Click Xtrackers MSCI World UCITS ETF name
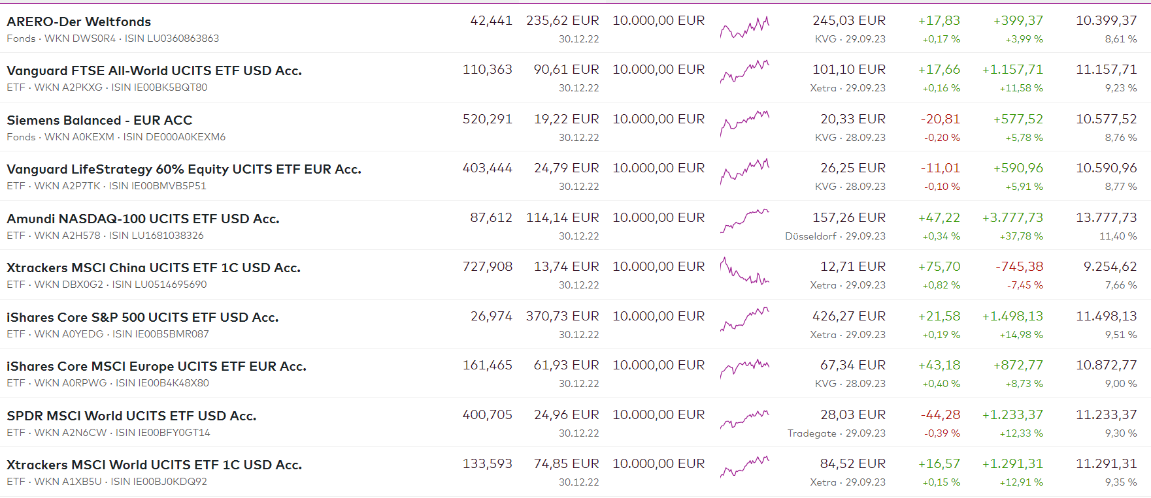 pos(154,465)
